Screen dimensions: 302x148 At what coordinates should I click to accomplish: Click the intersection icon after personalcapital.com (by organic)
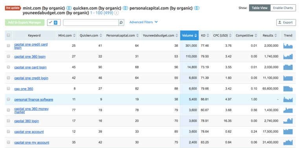197,8
